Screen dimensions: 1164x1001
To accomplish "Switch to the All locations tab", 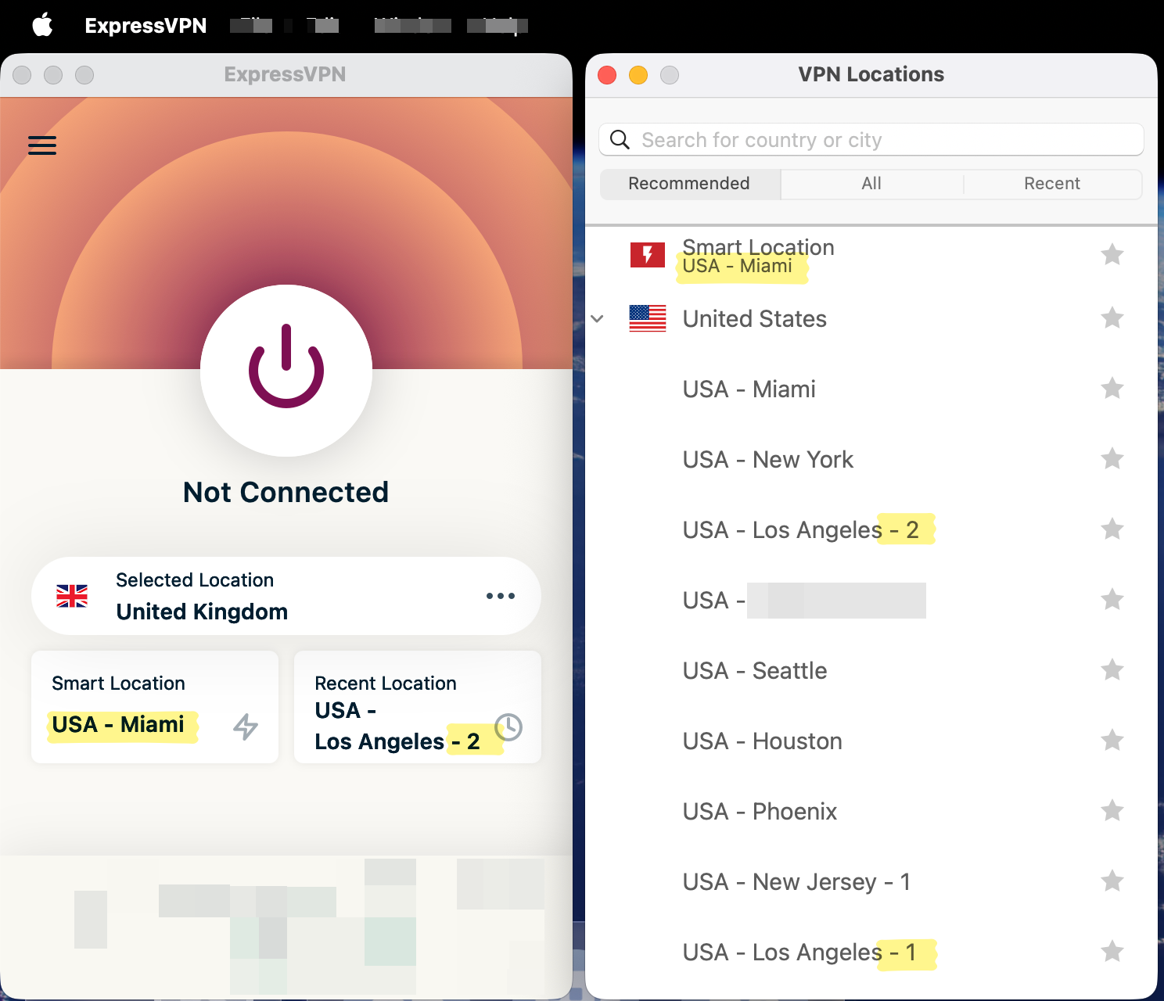I will click(871, 184).
